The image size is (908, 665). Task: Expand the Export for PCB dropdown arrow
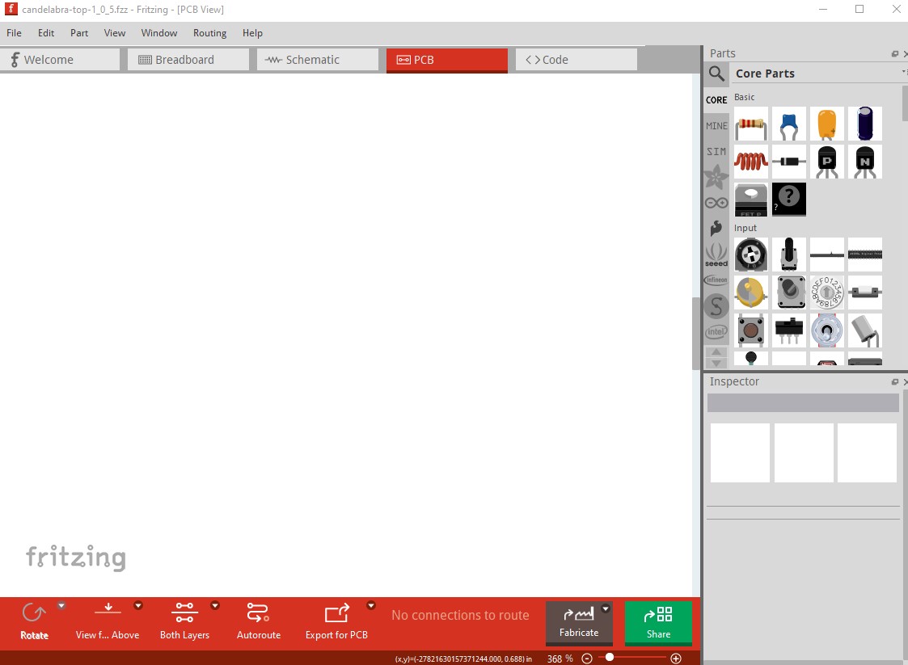tap(371, 606)
